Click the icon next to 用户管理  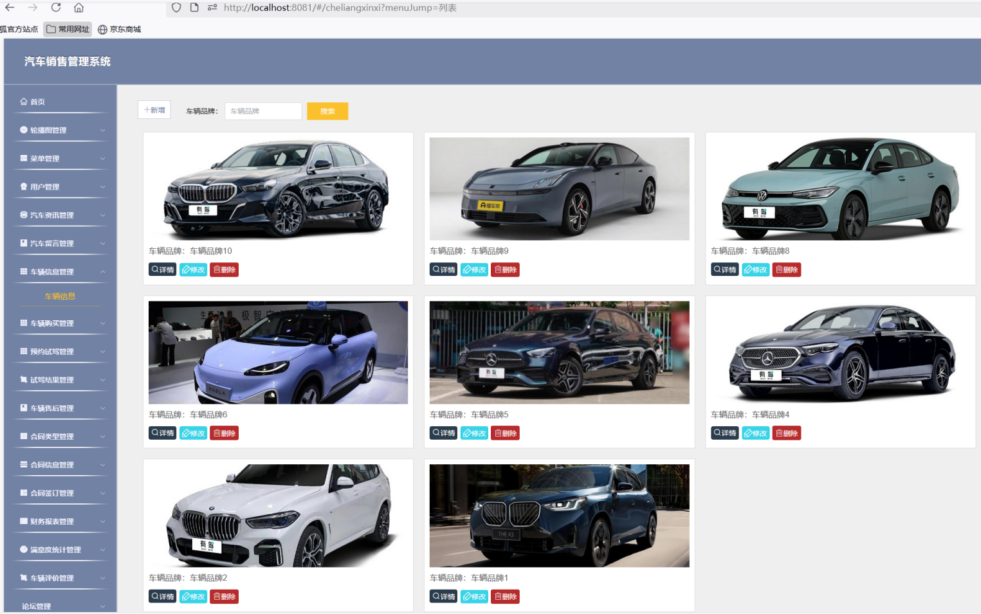(x=24, y=186)
